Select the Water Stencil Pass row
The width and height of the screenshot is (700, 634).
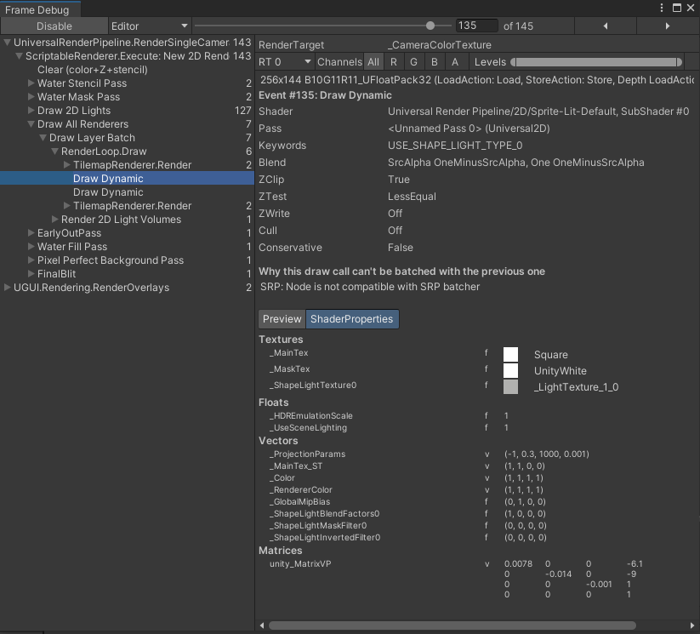point(128,83)
